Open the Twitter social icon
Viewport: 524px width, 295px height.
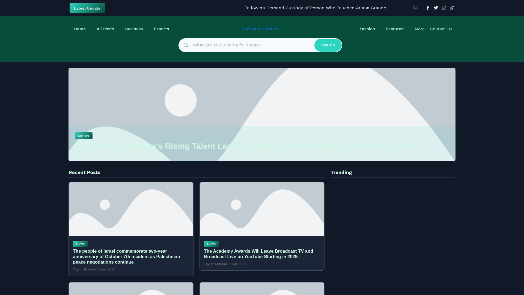[x=436, y=8]
